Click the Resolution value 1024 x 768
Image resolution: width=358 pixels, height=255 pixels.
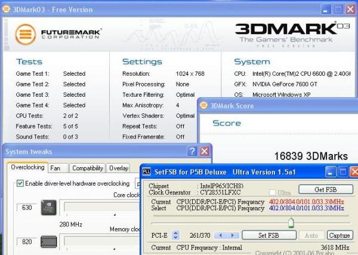tap(190, 74)
